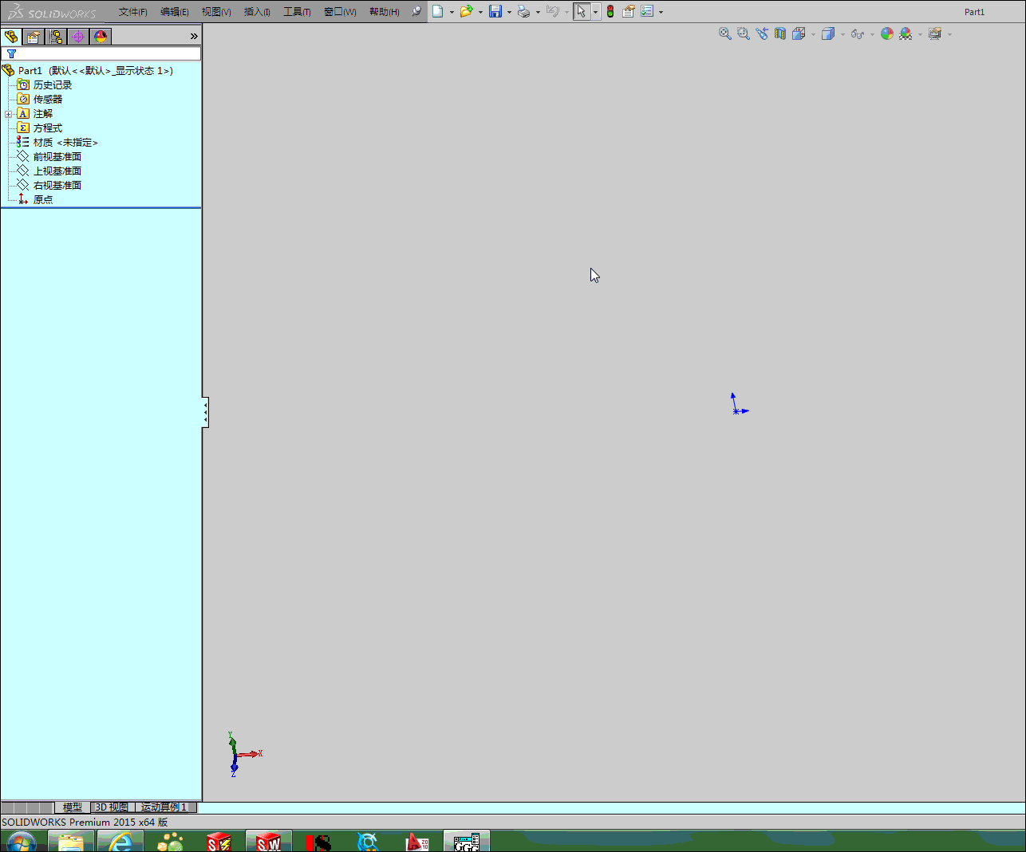Open the red SW SolidWorks taskbar icon
Image resolution: width=1026 pixels, height=852 pixels.
coord(269,842)
